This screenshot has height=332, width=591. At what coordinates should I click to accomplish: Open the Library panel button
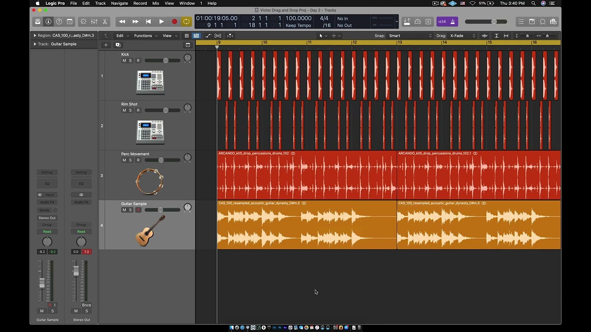38,22
